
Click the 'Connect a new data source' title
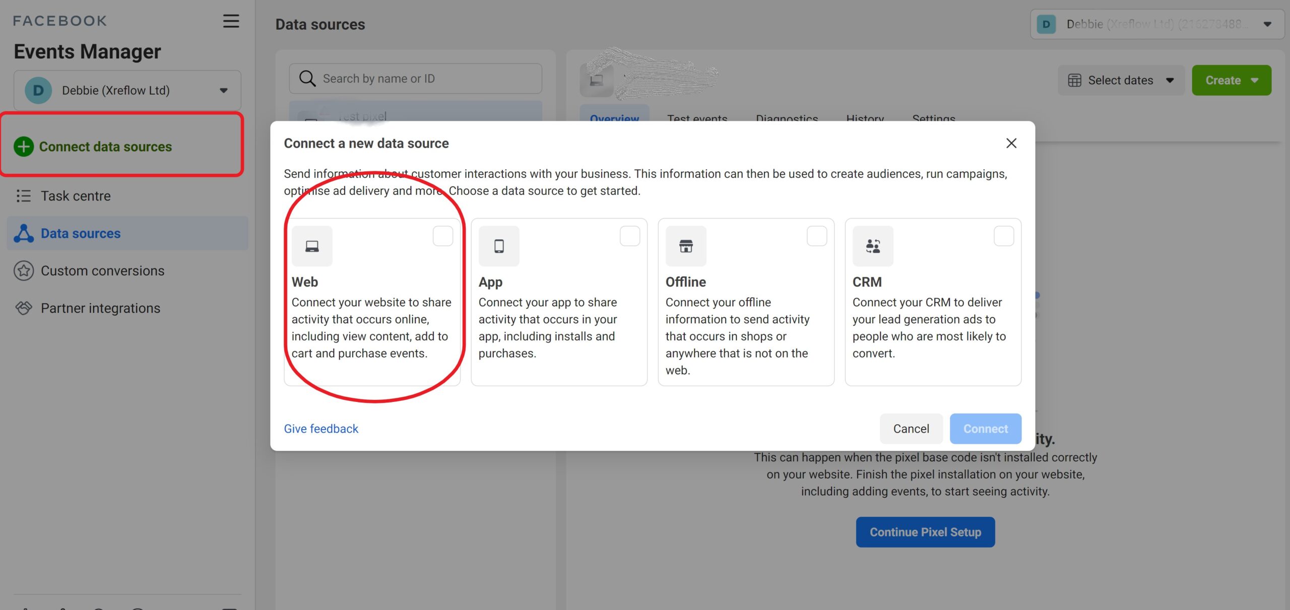pyautogui.click(x=366, y=144)
